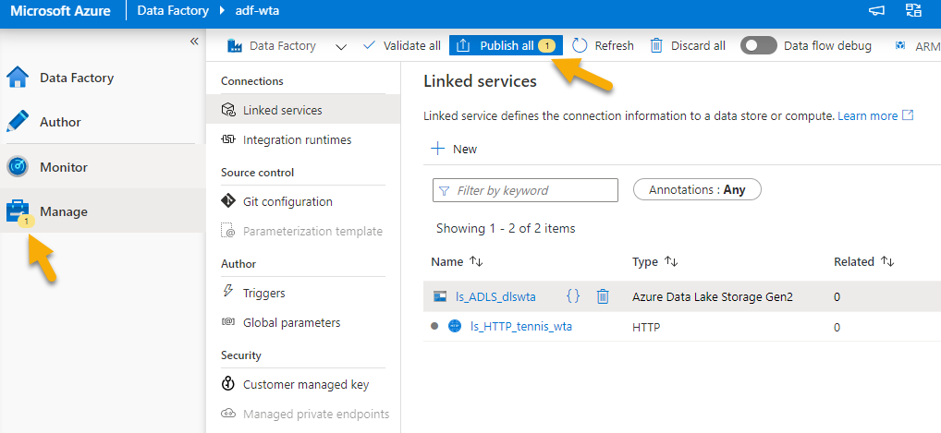Viewport: 941px width, 433px height.
Task: Expand the Data Factory dropdown chevron
Action: coord(341,46)
